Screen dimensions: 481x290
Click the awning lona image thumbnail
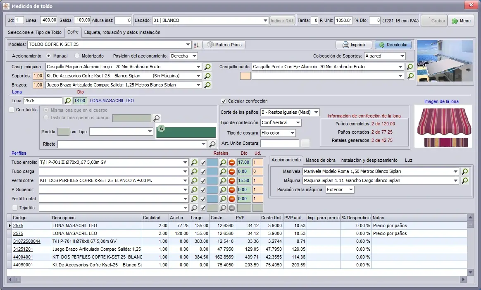(x=443, y=127)
